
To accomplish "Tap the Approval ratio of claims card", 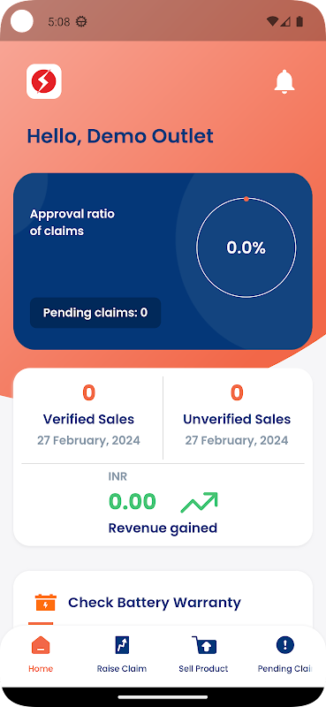I will coord(163,261).
